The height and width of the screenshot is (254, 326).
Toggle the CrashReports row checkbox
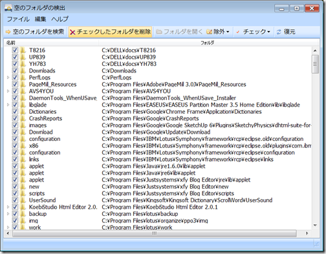[x=15, y=118]
